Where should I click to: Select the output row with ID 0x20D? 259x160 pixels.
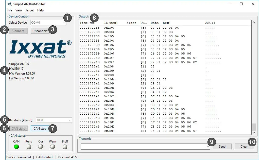165,114
